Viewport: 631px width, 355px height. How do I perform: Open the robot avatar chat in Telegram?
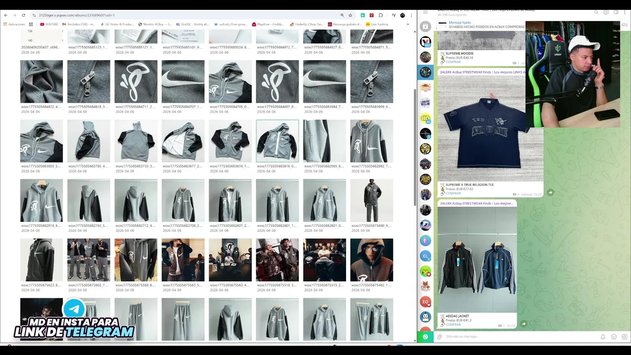[x=425, y=317]
